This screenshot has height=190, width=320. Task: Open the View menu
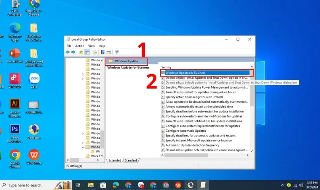click(91, 46)
